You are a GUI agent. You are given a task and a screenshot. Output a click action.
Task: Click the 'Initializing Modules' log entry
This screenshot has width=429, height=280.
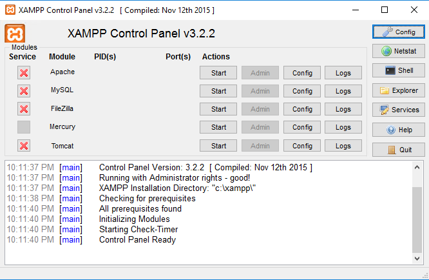135,219
